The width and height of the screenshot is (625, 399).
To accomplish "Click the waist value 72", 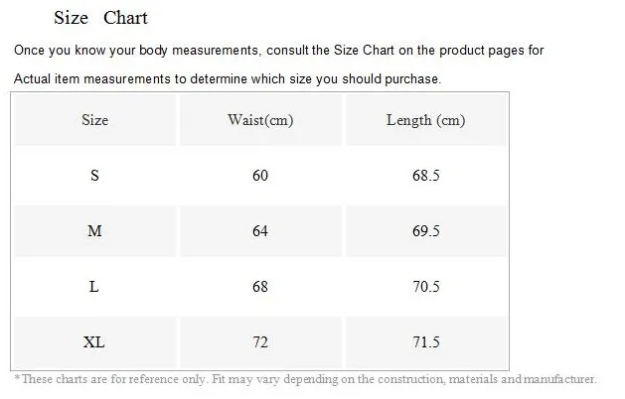I will (x=260, y=342).
